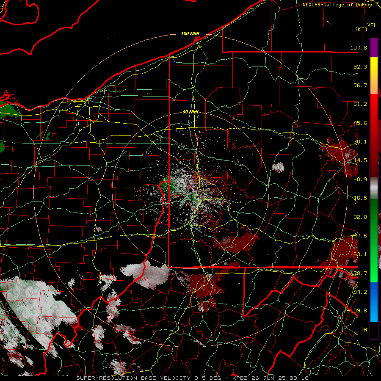Click the 107.8 value on velocity scale
Image resolution: width=381 pixels, height=381 pixels.
click(x=359, y=47)
